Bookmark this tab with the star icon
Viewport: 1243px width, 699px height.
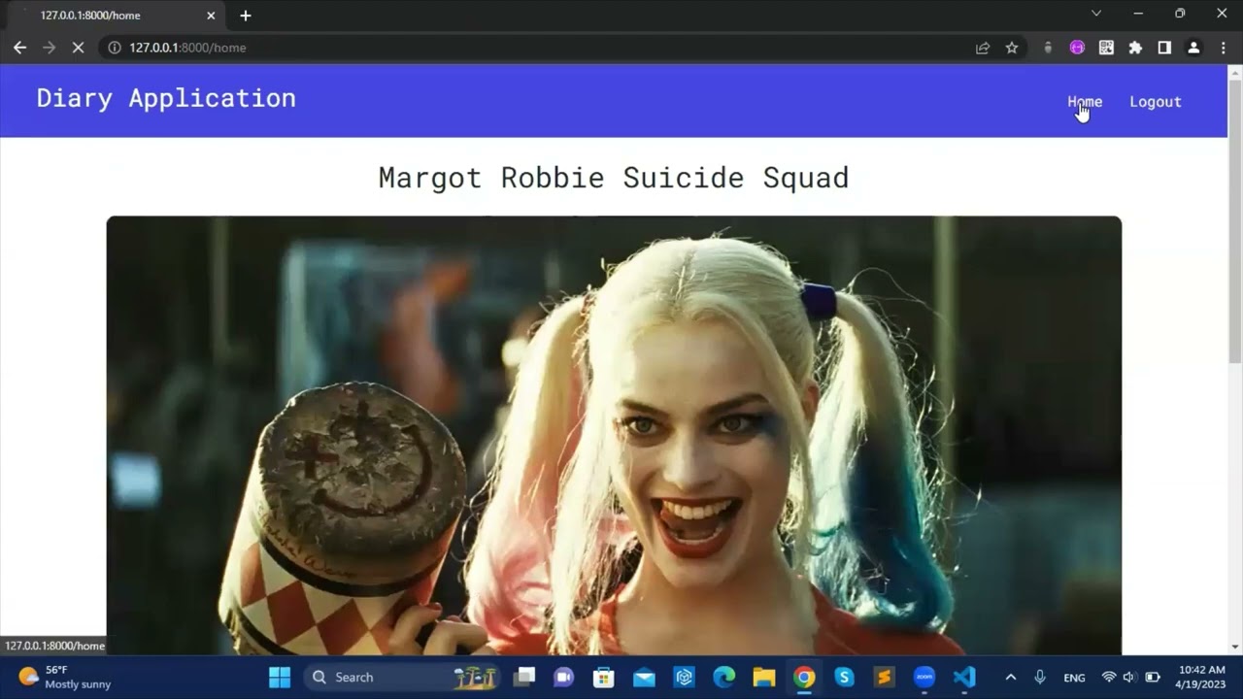[1012, 48]
